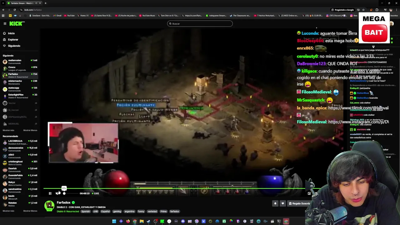Open Firefox from the taskbar
The height and width of the screenshot is (225, 400).
coord(128,221)
